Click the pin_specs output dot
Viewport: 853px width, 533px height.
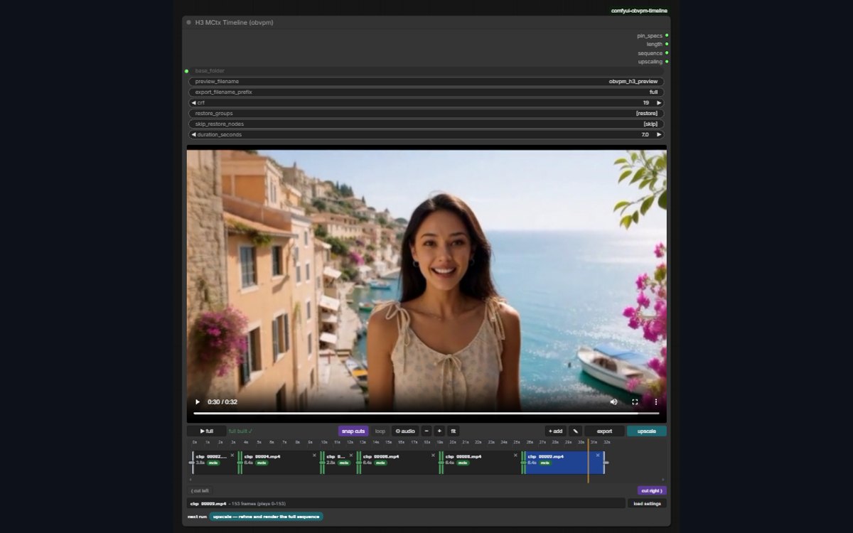(x=667, y=36)
